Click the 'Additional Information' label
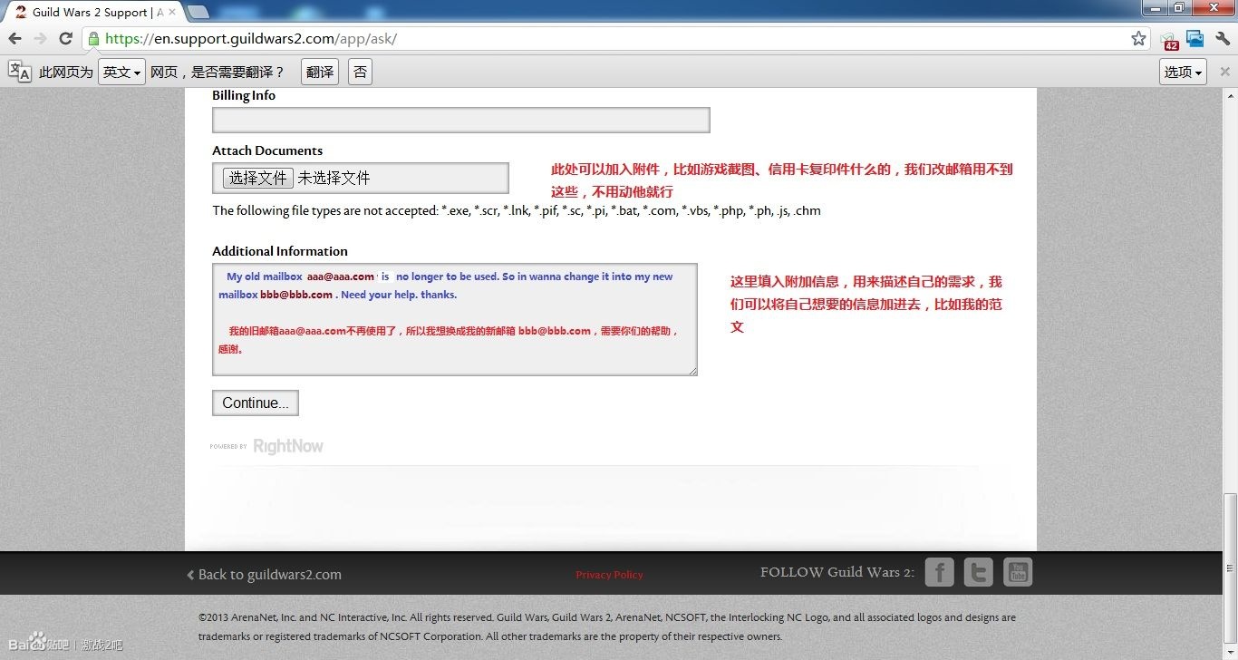This screenshot has height=660, width=1238. pos(280,251)
